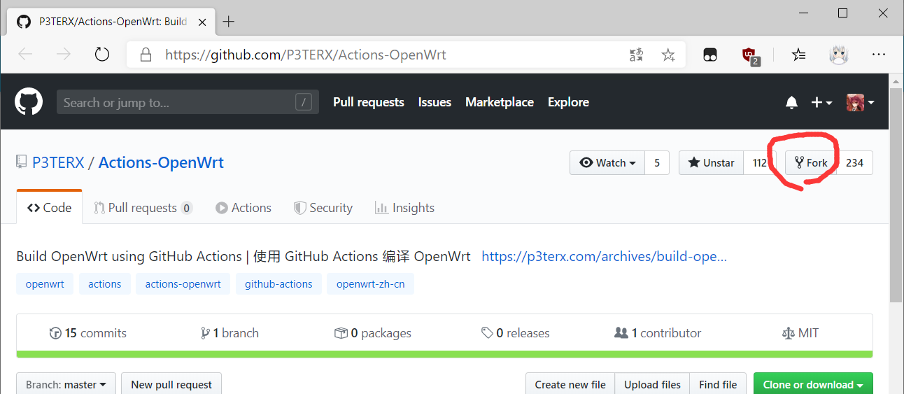Viewport: 904px width, 394px height.
Task: Unstar the Actions-OpenWrt repository
Action: point(711,163)
